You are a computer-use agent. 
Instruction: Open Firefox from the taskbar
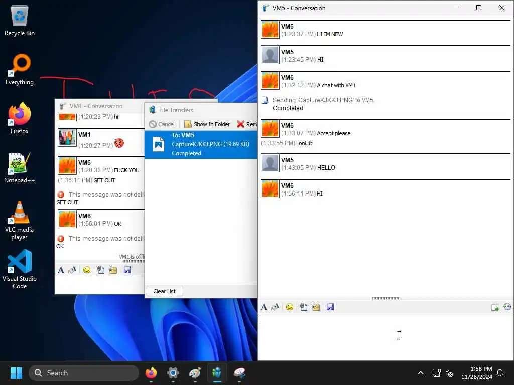pos(151,373)
